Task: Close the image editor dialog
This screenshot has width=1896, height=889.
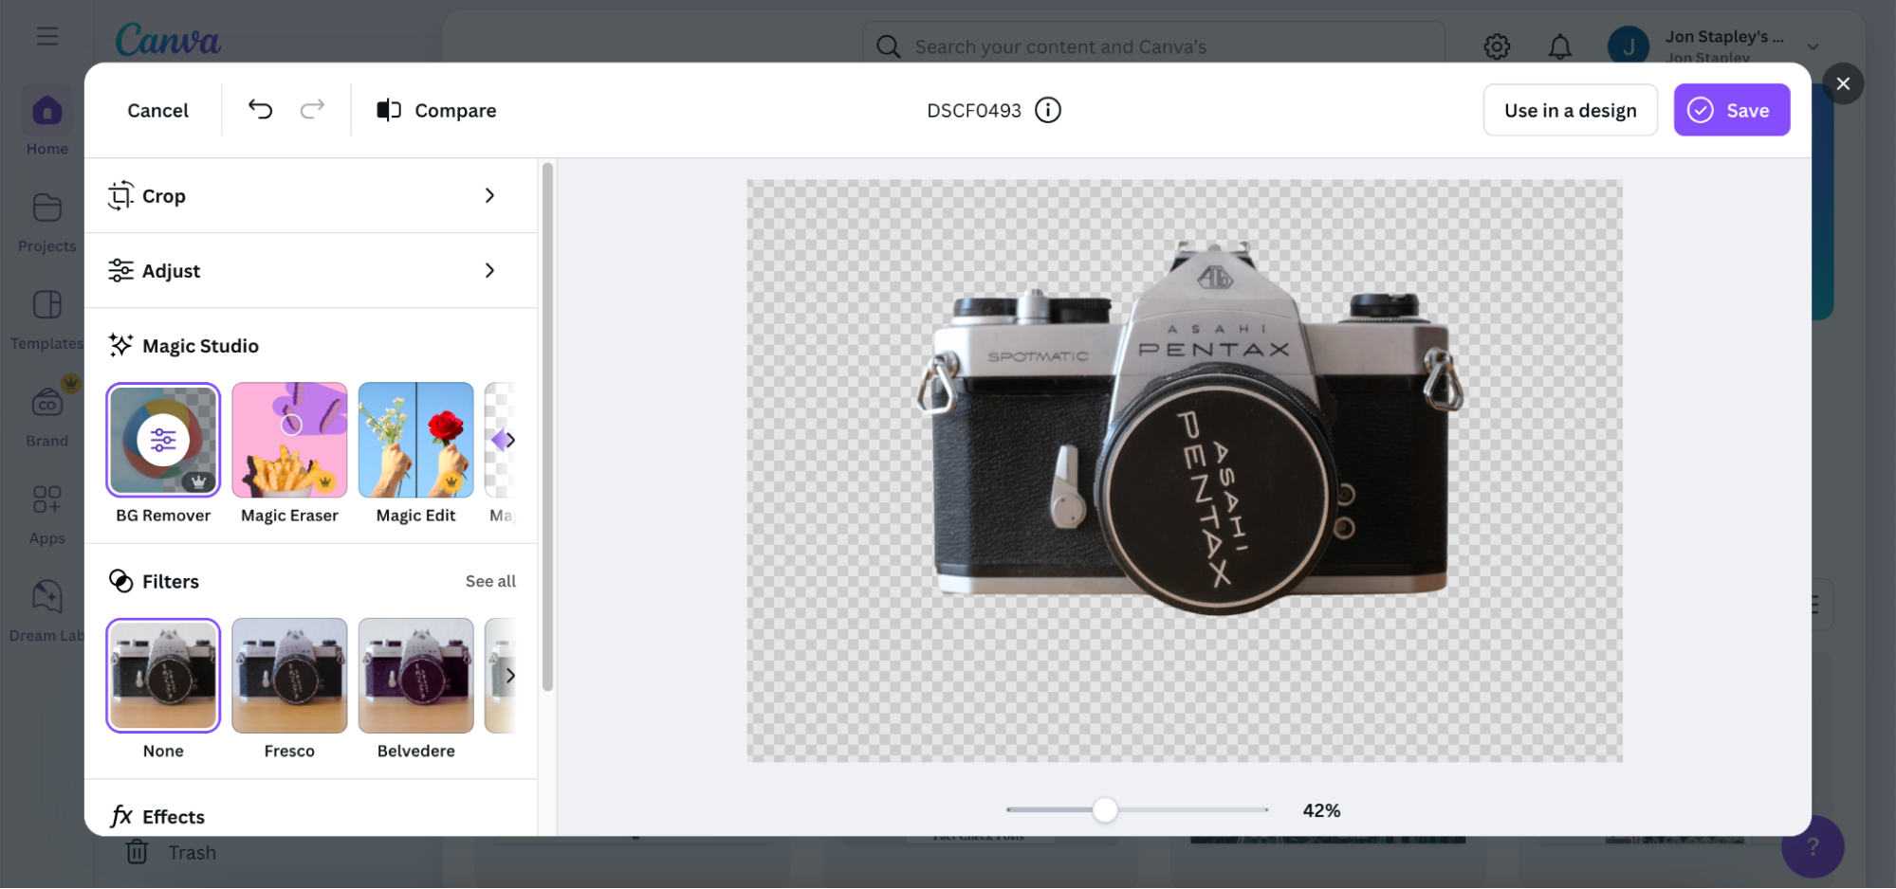Action: 1843,83
